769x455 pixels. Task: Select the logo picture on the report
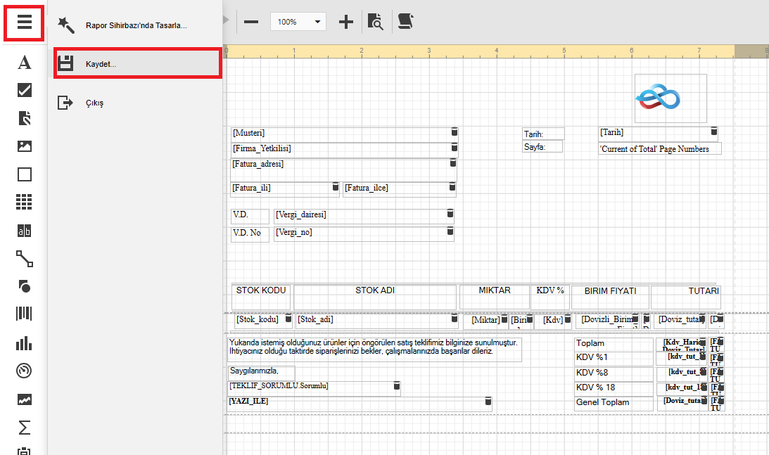(670, 98)
